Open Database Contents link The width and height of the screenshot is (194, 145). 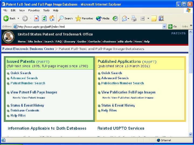click(x=25, y=110)
